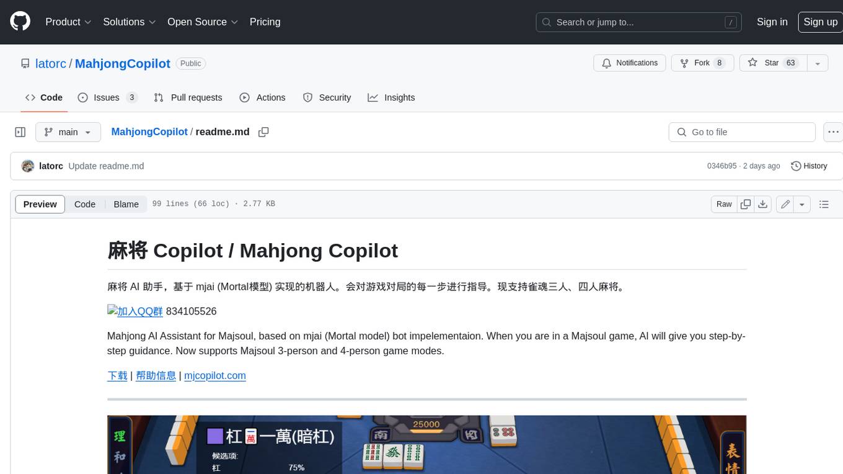Toggle the file tree side panel
843x474 pixels.
pos(20,132)
